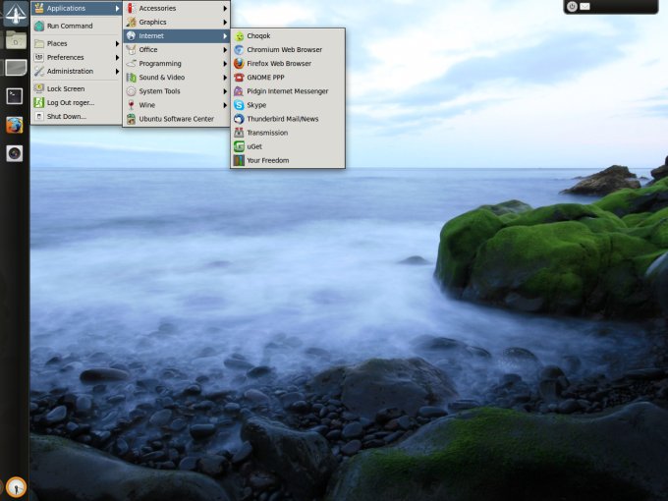Expand the Graphics submenu arrow
The image size is (668, 501).
tap(225, 23)
